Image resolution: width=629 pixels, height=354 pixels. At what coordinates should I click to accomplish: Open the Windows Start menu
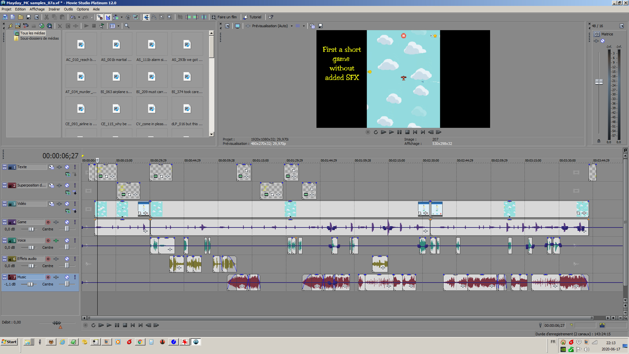10,342
